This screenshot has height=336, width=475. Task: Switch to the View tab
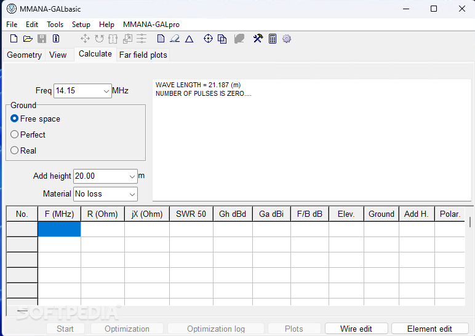58,55
